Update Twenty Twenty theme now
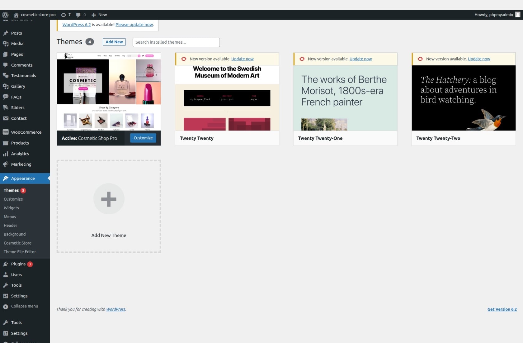The image size is (523, 343). [242, 59]
